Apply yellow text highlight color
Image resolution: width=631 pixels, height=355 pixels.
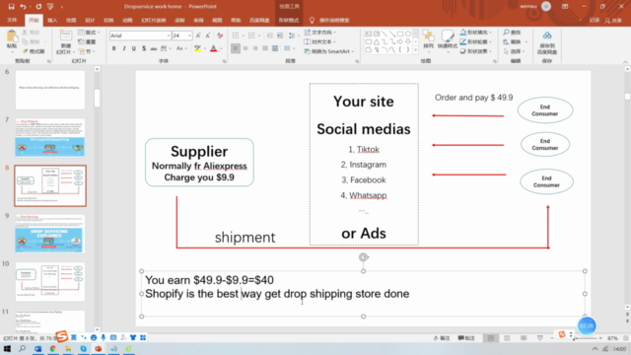tap(197, 48)
